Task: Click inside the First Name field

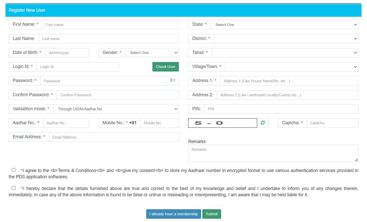Action: pos(111,24)
